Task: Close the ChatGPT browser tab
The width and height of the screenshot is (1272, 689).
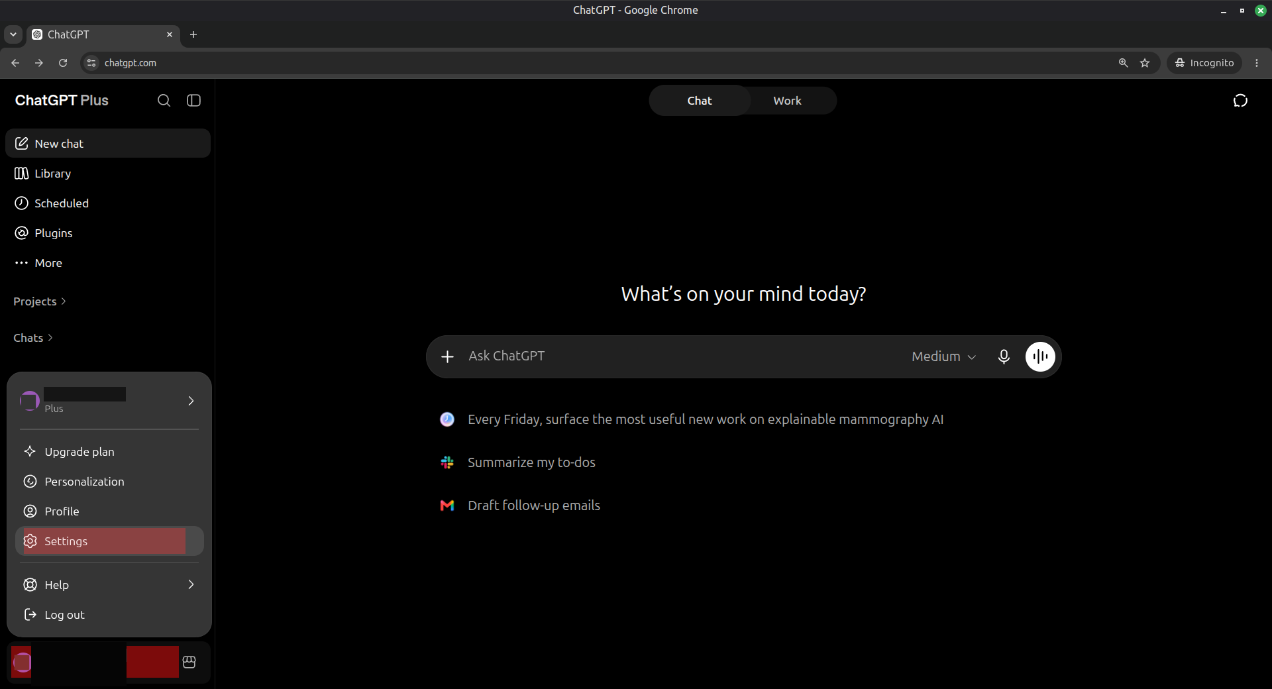Action: (170, 34)
